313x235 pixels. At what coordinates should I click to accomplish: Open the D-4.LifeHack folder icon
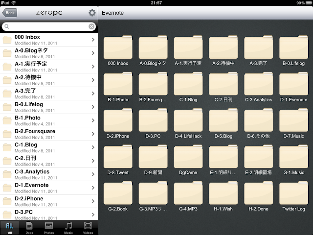click(x=188, y=120)
